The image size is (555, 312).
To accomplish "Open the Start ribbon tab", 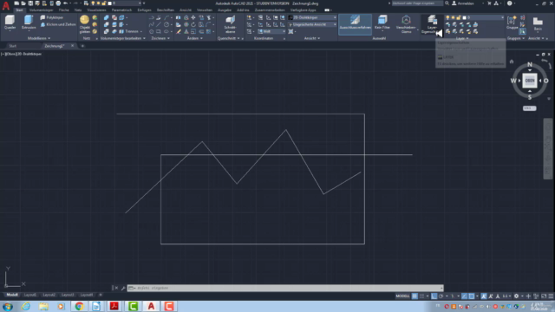I will tap(19, 10).
